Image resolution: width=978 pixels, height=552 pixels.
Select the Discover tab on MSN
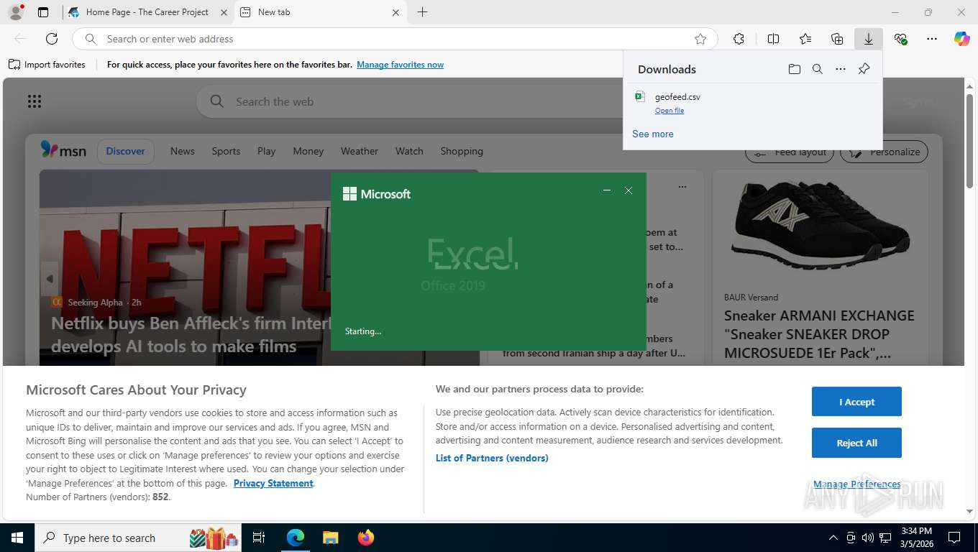125,151
